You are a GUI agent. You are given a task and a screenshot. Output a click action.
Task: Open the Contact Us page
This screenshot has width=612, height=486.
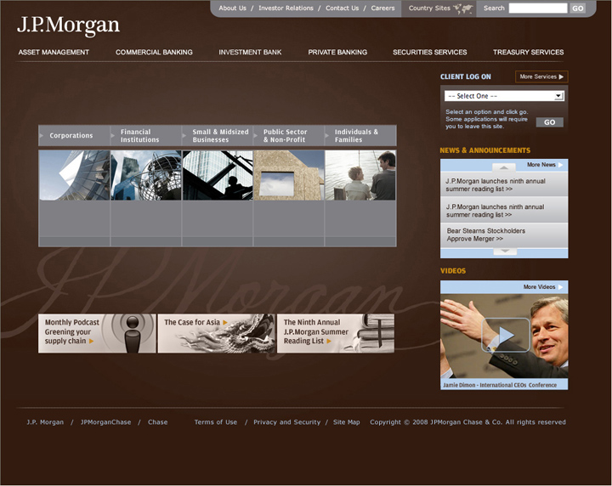pyautogui.click(x=343, y=8)
